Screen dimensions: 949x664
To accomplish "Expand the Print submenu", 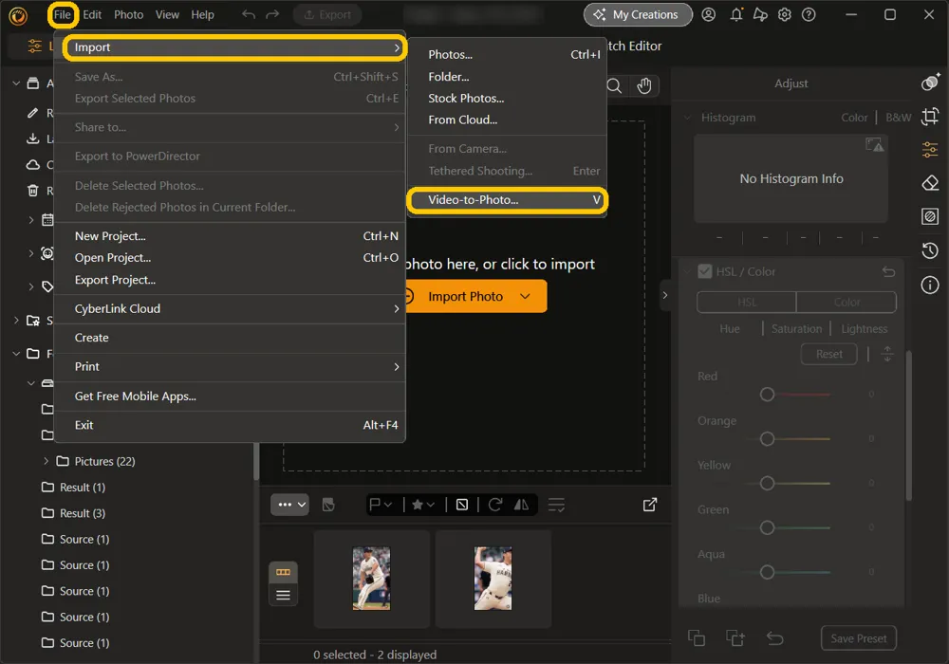I will [x=230, y=366].
